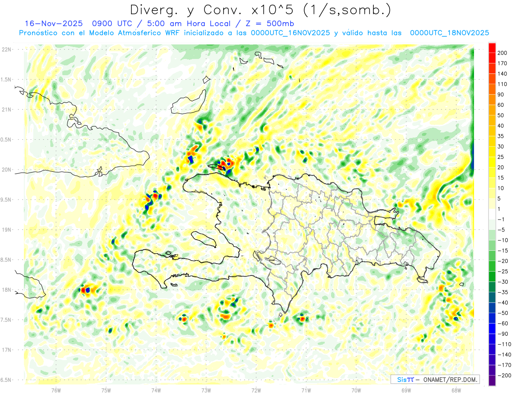Click the '71W' longitude label
This screenshot has width=512, height=396.
pyautogui.click(x=306, y=390)
